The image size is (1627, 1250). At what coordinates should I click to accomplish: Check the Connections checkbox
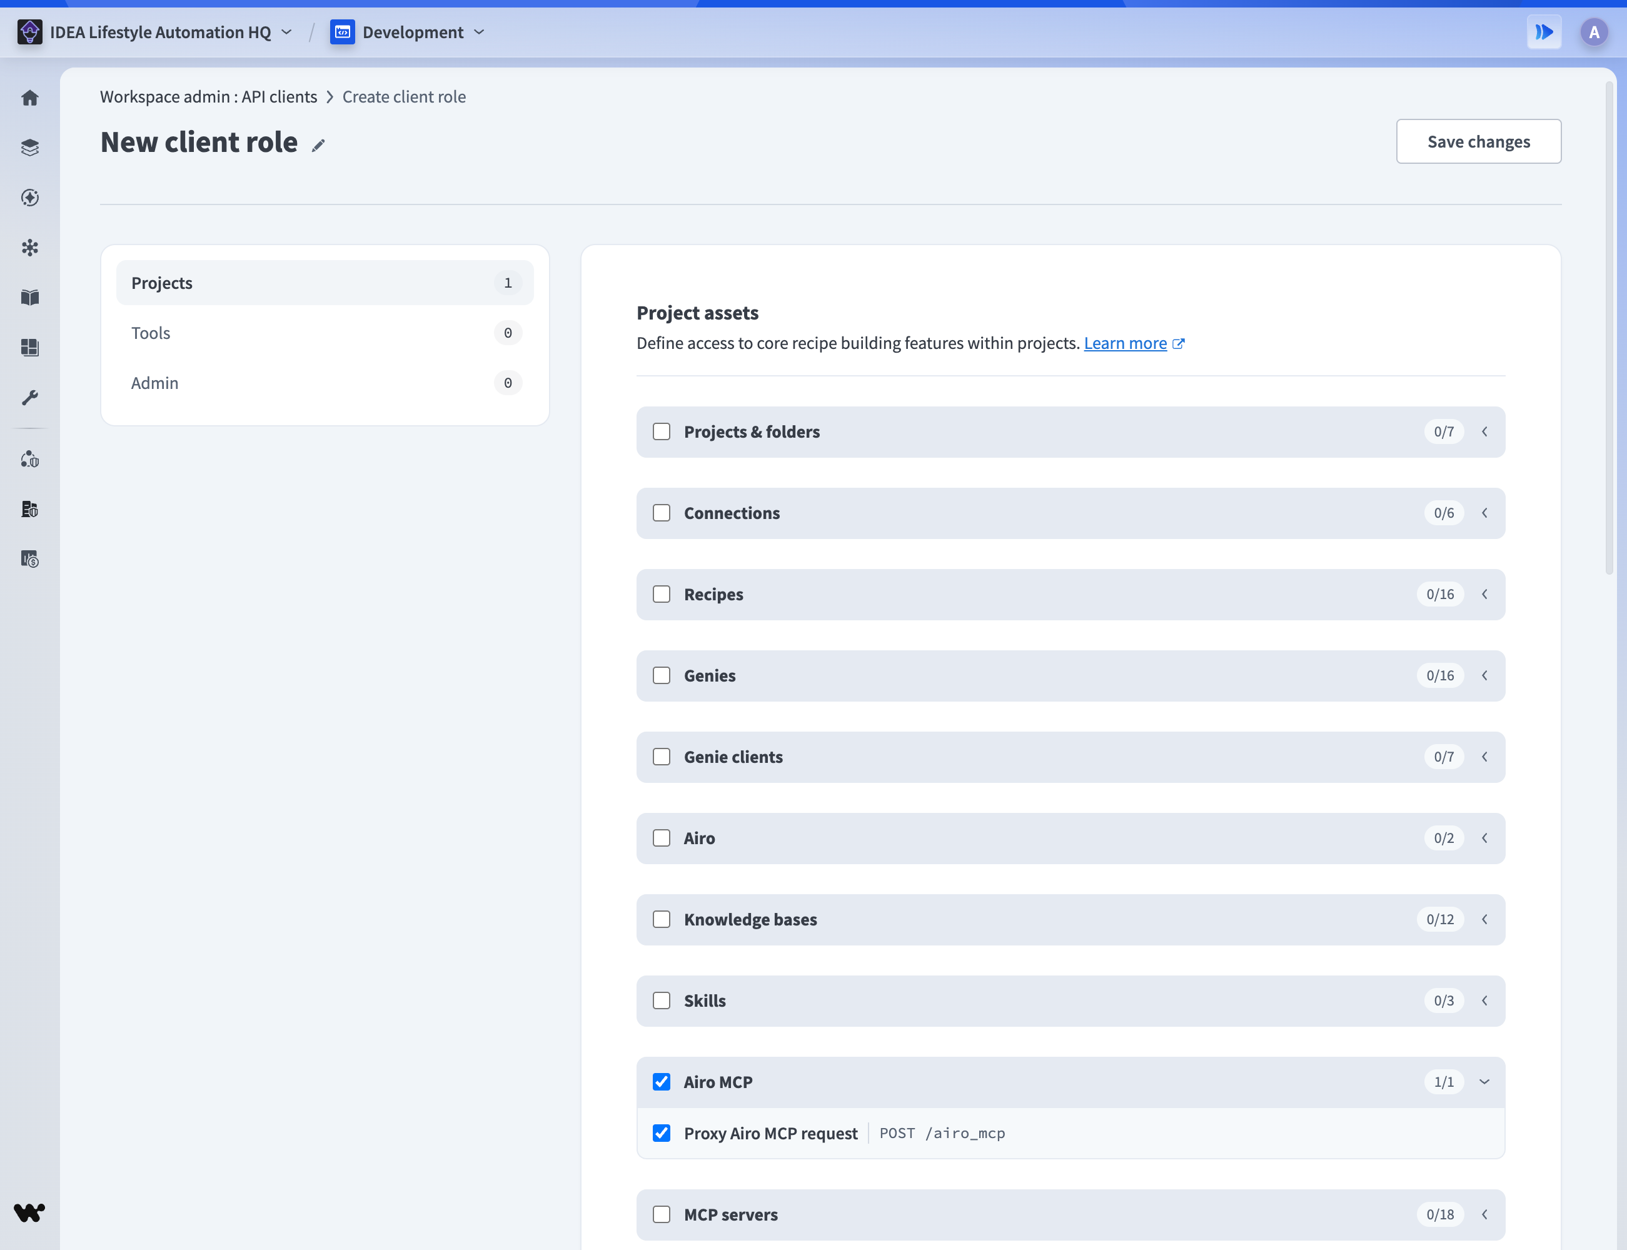pyautogui.click(x=662, y=513)
